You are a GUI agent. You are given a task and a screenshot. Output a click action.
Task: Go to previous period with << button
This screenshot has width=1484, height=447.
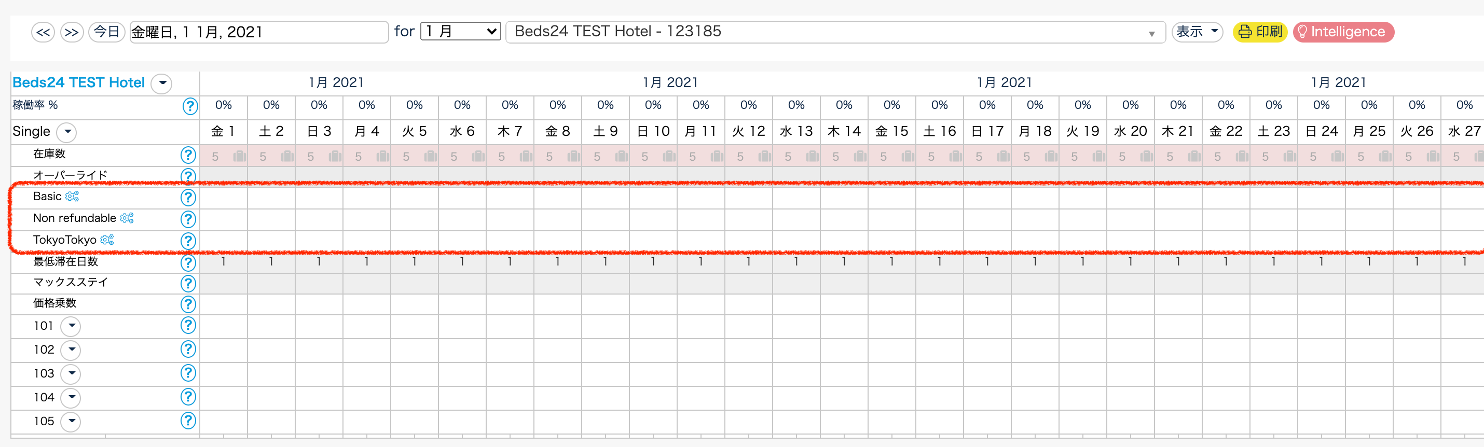tap(43, 32)
